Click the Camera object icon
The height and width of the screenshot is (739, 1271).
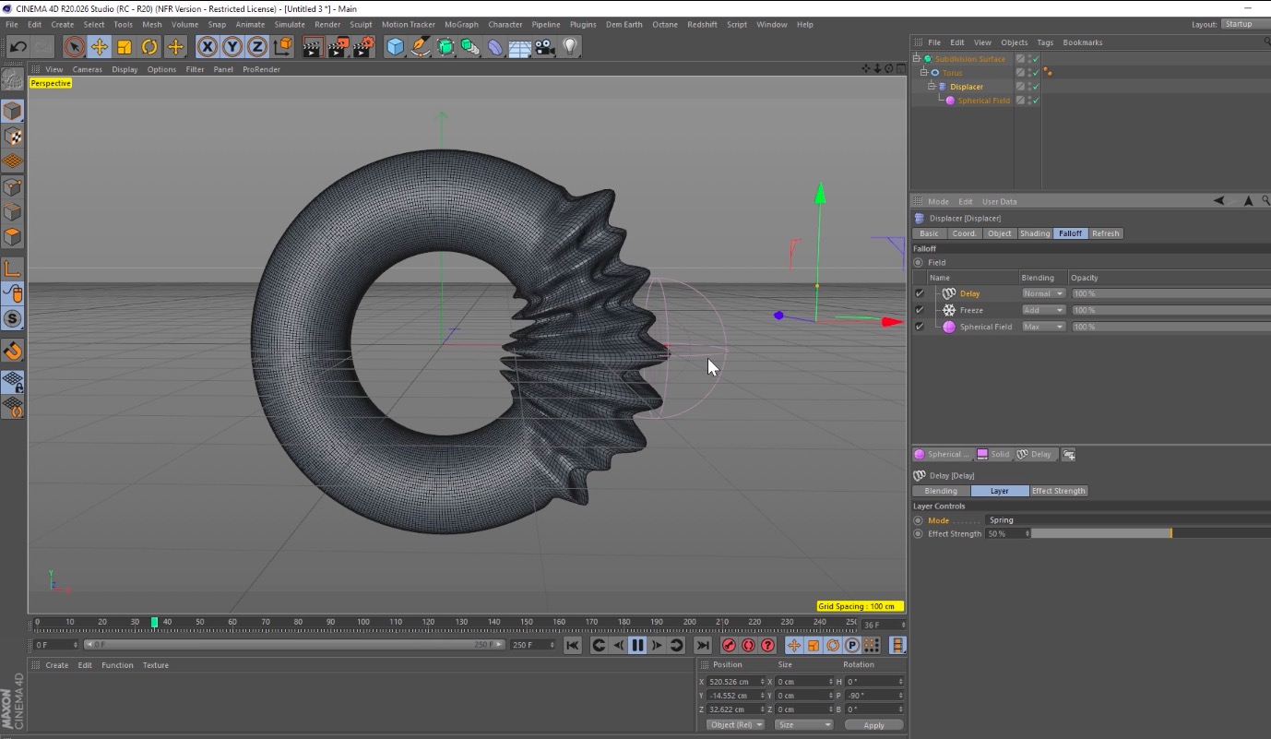545,46
